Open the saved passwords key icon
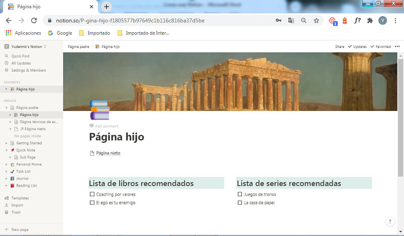 coord(278,21)
